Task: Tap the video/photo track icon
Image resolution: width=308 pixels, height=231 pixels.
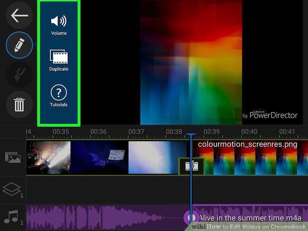Action: coord(13,157)
